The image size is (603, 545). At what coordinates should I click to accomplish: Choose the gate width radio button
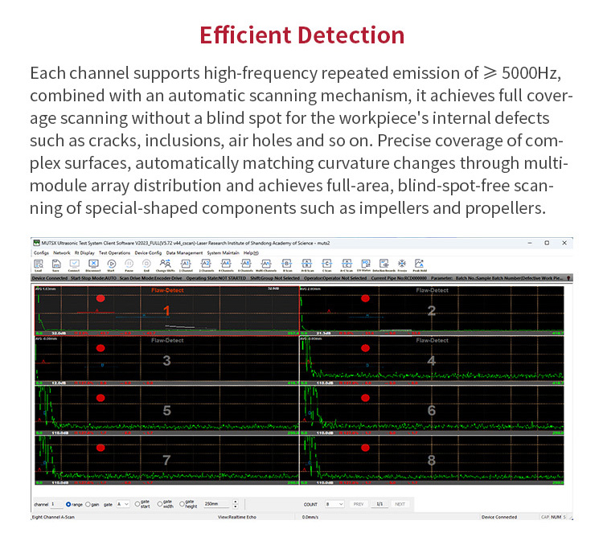tap(159, 504)
